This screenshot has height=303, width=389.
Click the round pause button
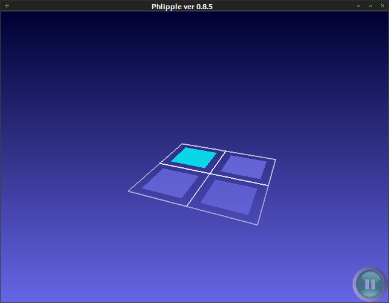[370, 284]
